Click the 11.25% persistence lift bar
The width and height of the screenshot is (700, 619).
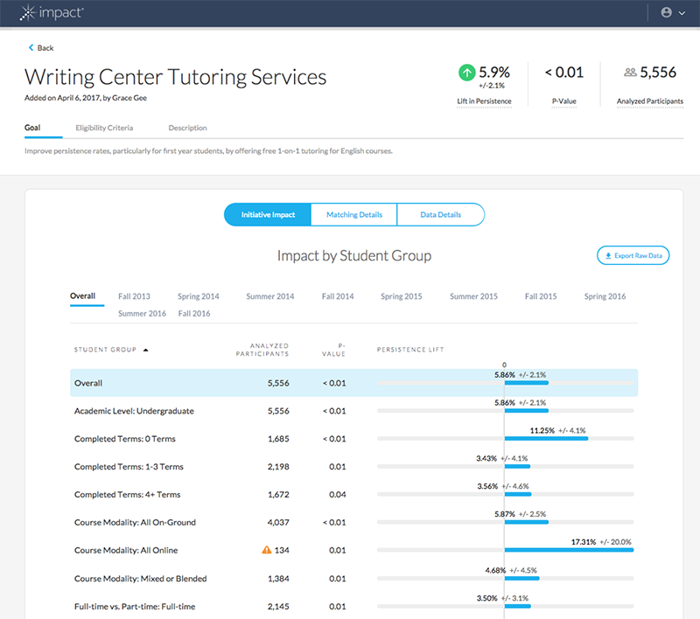546,439
